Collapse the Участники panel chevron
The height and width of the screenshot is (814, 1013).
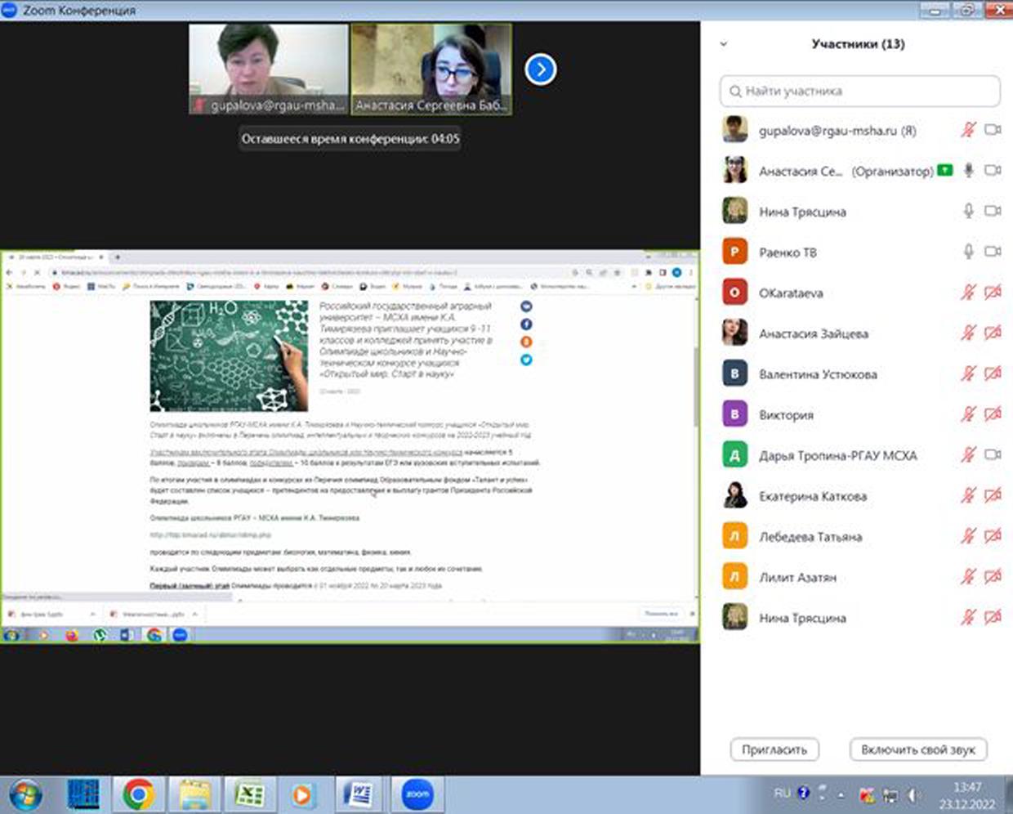[723, 44]
